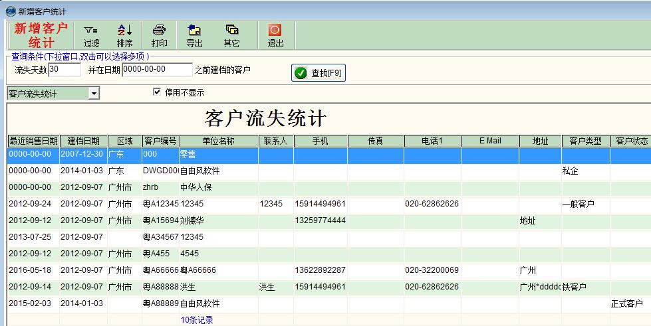Click the app icon in title bar

(x=9, y=11)
